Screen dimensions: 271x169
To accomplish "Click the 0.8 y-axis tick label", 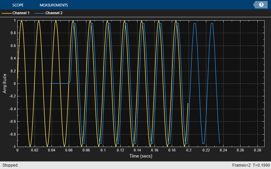I will (x=13, y=33).
